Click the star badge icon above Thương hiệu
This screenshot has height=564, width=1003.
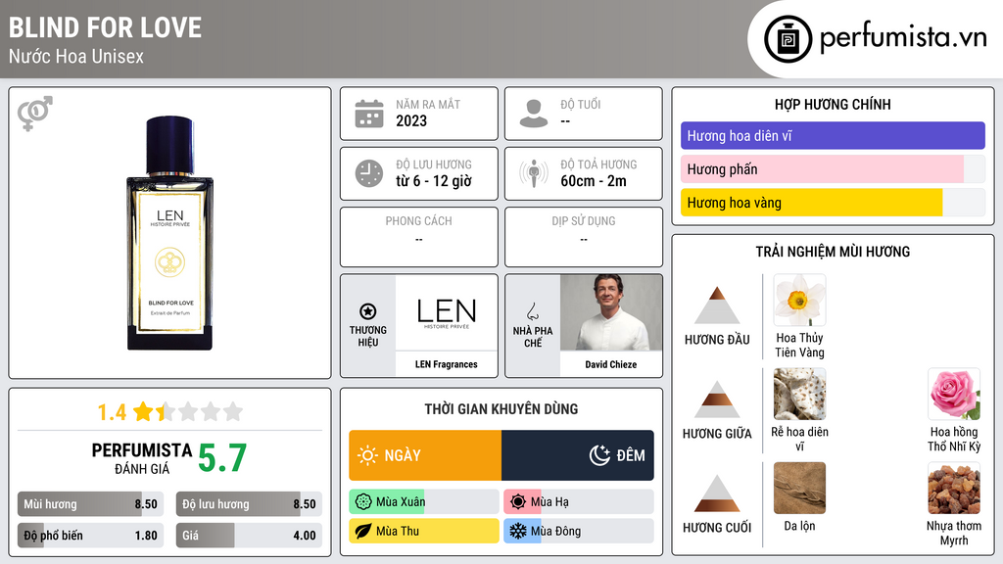tap(368, 311)
